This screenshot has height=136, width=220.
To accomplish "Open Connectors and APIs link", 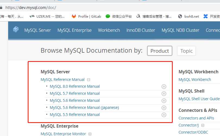I will click(x=196, y=118).
